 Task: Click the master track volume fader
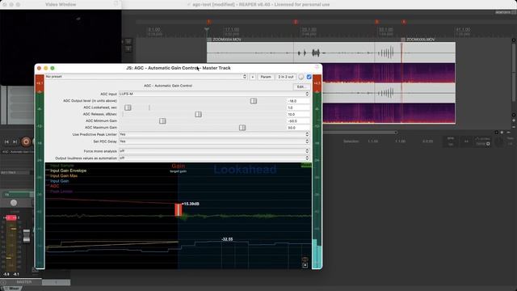click(27, 235)
